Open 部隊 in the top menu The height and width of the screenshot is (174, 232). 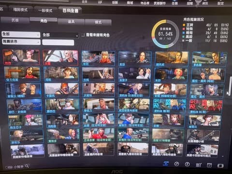[x=190, y=3]
